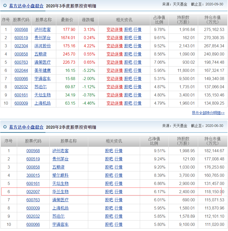The width and height of the screenshot is (228, 231).
Task: Open 变动详情 for 洋河股份 row
Action: point(115,46)
